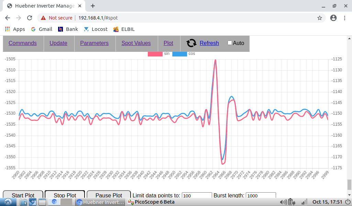
Task: Reload the page with browser reload button
Action: point(30,18)
